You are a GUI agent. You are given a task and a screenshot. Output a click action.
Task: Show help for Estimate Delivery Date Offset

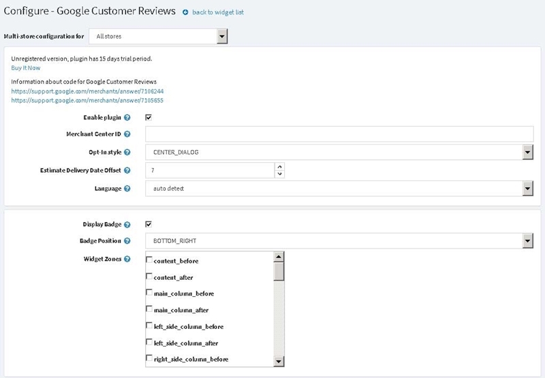(x=127, y=170)
